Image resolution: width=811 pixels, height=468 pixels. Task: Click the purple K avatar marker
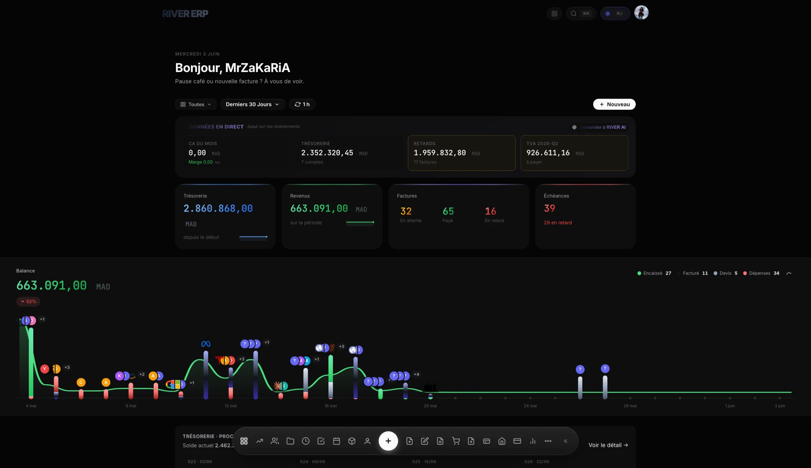[x=119, y=376]
